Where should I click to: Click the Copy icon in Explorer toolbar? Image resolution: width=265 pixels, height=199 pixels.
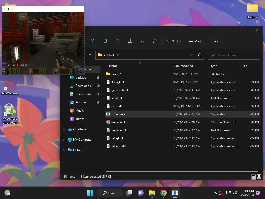point(105,41)
